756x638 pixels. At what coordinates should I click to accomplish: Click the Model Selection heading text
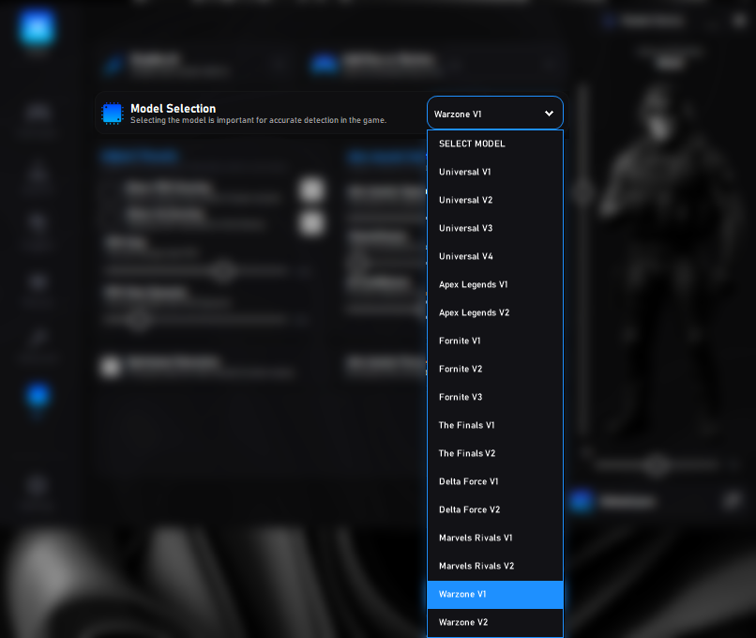[174, 109]
